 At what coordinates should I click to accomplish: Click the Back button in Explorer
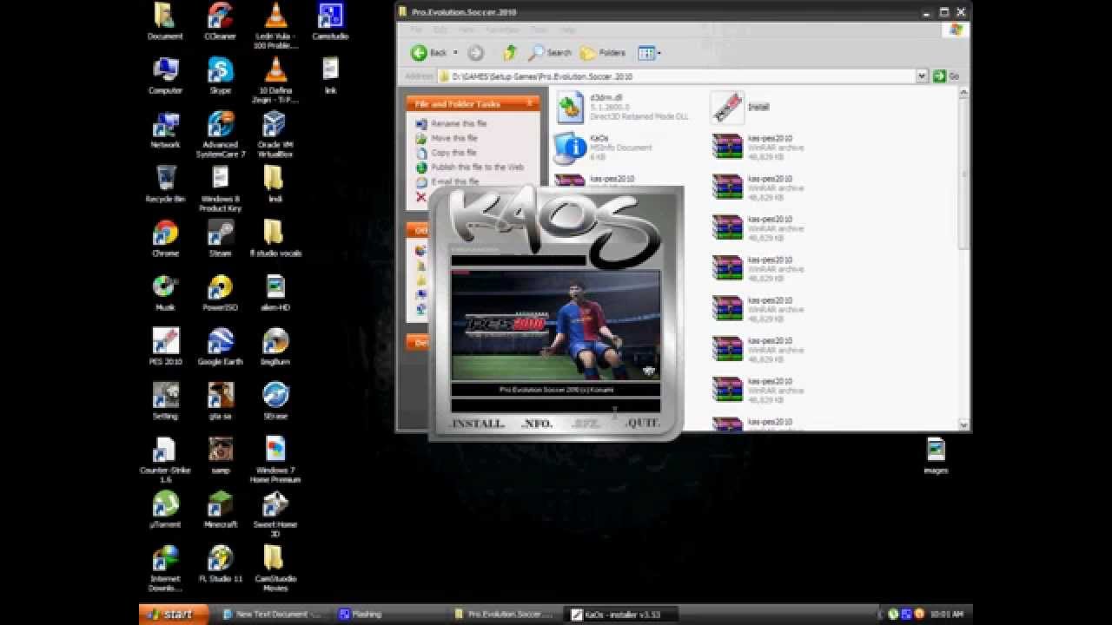pos(429,53)
